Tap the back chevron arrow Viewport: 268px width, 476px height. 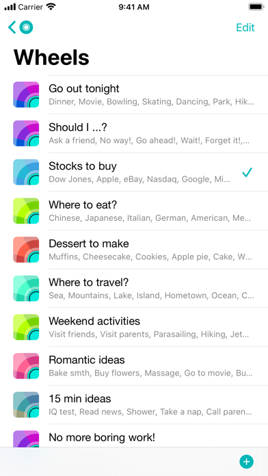coord(12,27)
